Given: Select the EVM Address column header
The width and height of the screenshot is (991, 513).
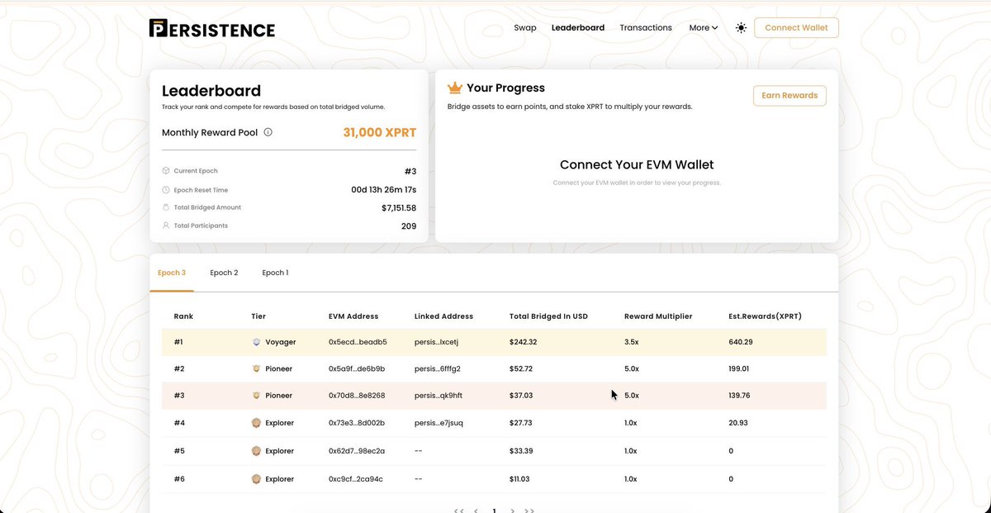Looking at the screenshot, I should (353, 316).
